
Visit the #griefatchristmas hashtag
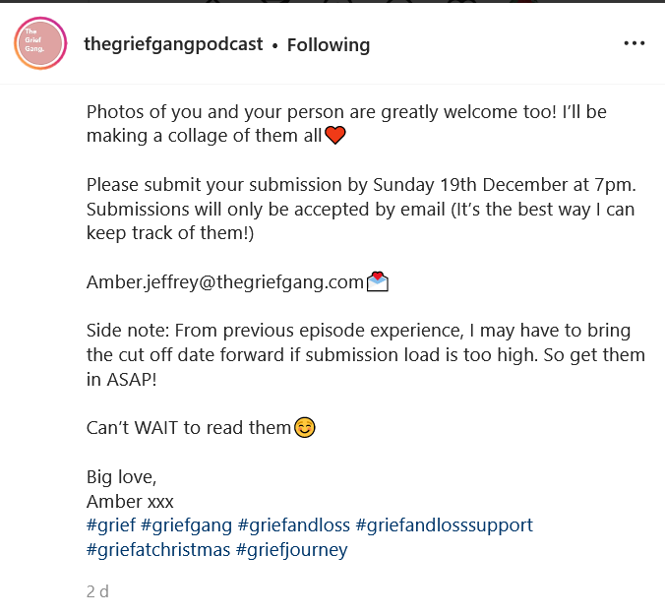tap(157, 550)
